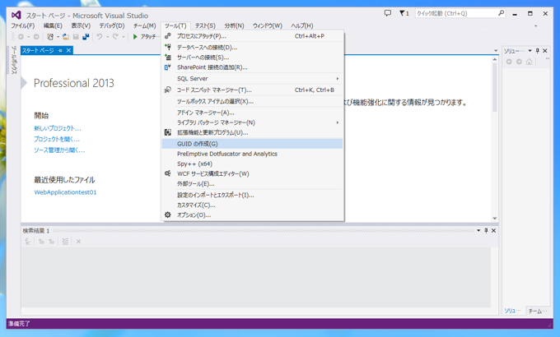Click プロジェクトを開く link

click(57, 140)
